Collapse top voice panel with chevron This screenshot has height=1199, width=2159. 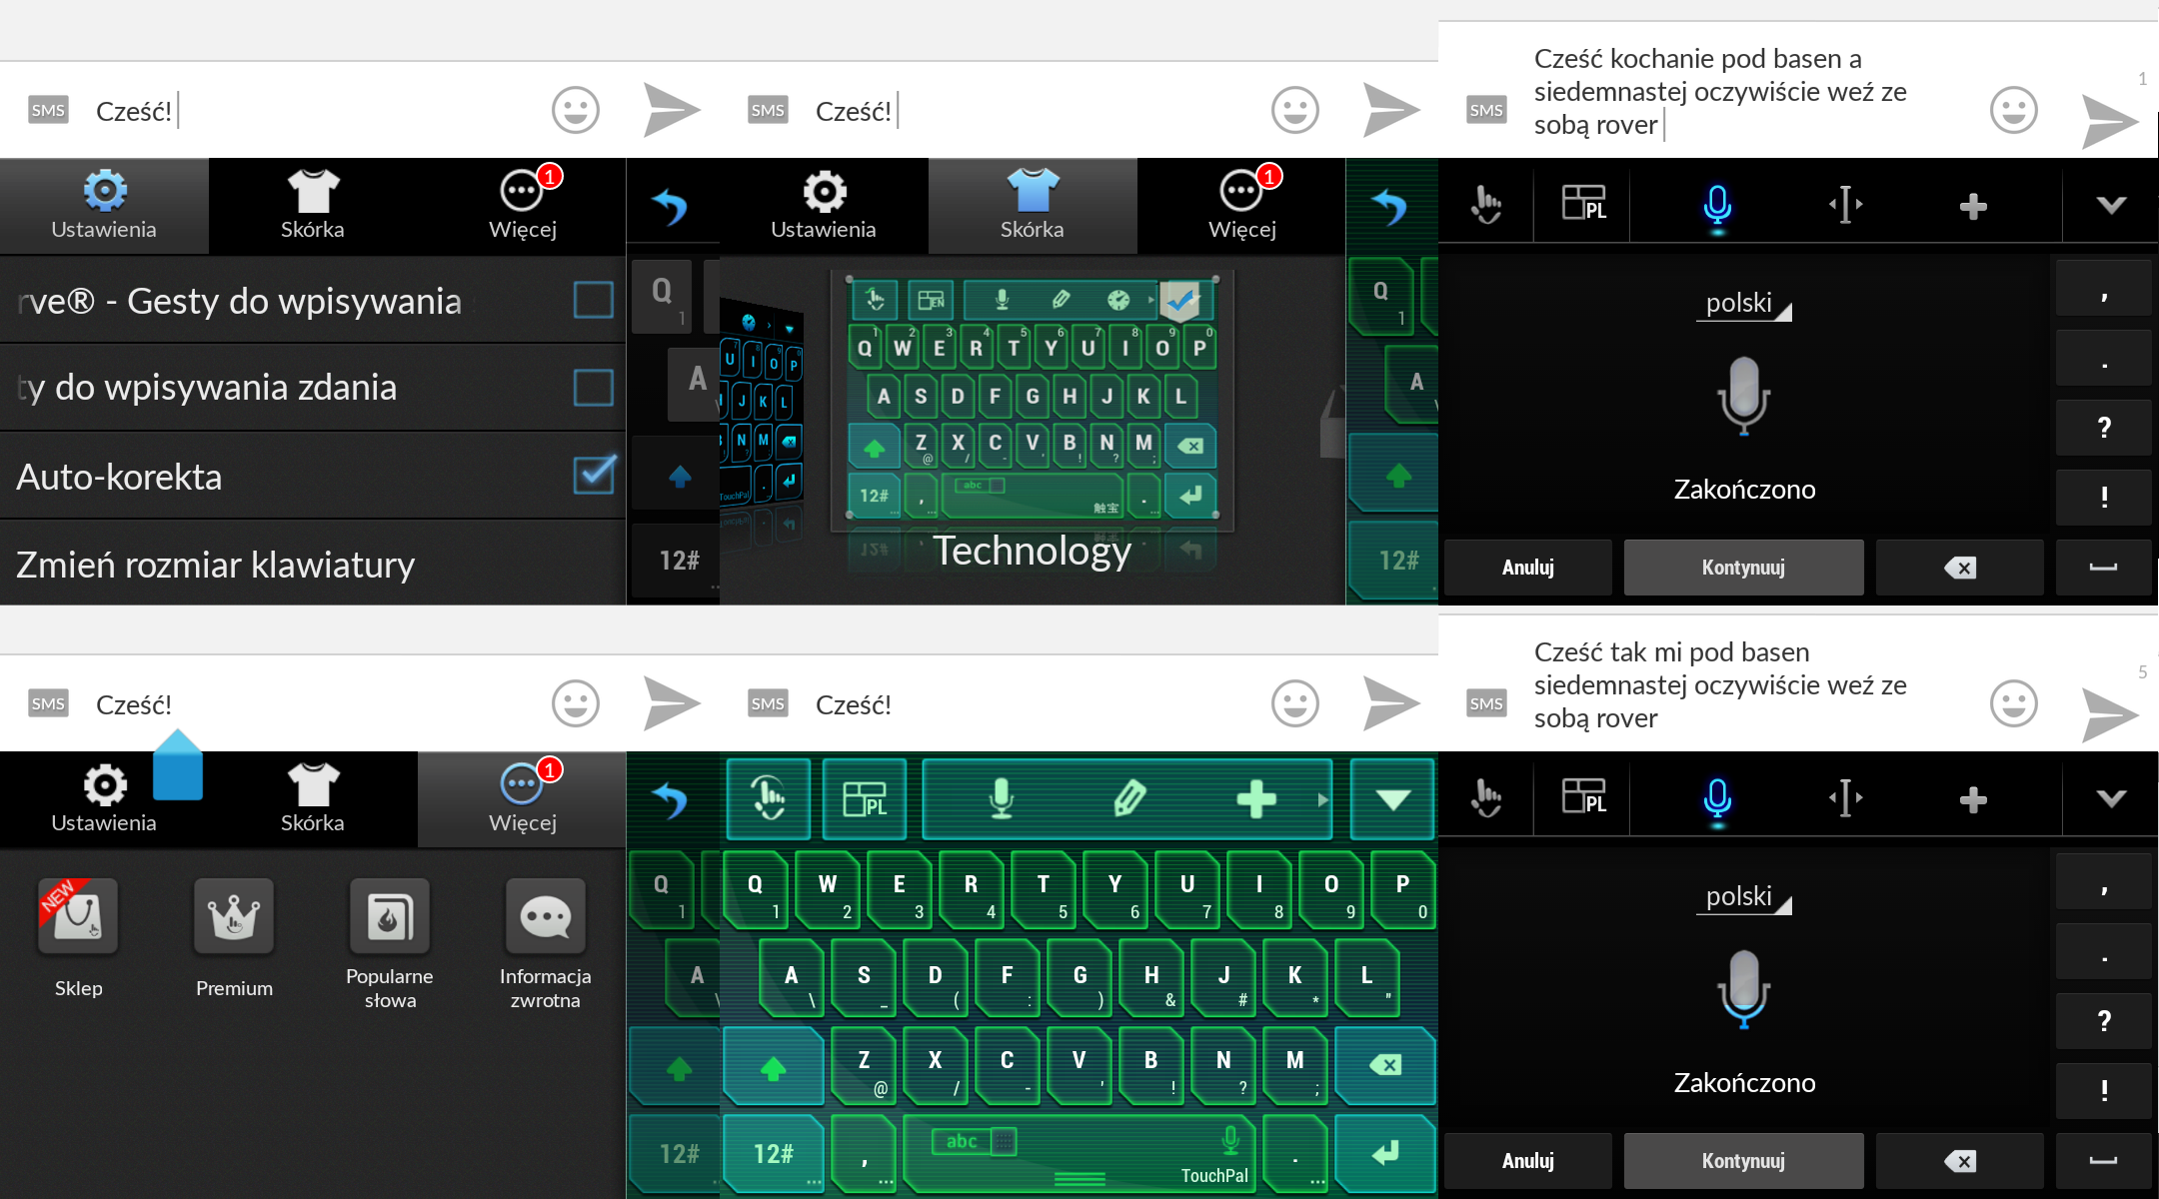(x=2110, y=206)
